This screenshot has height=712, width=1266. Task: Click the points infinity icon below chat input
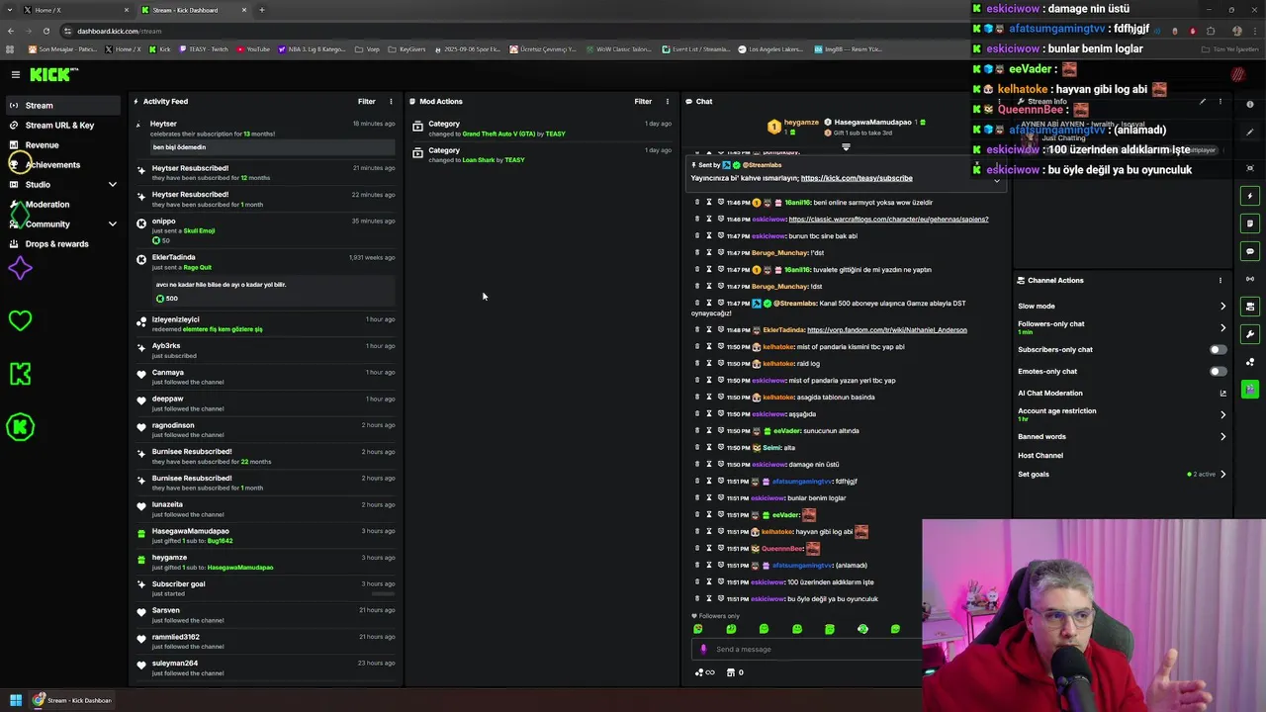705,672
